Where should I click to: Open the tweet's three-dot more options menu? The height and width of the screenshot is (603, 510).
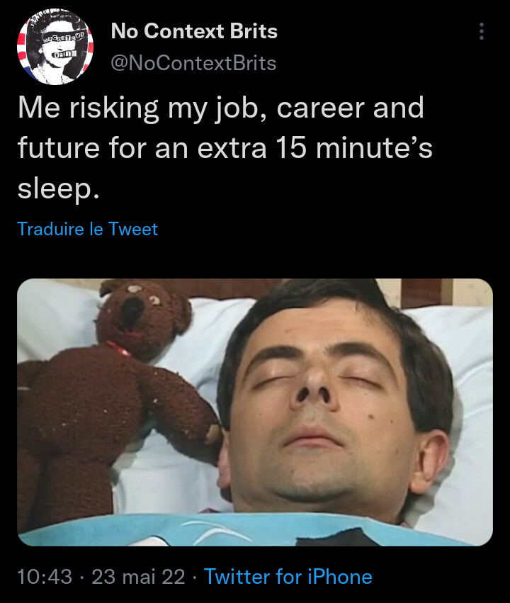point(482,32)
